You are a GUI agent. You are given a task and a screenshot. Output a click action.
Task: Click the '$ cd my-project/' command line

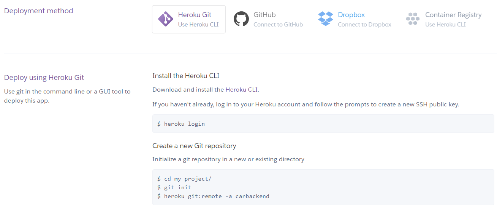184,178
